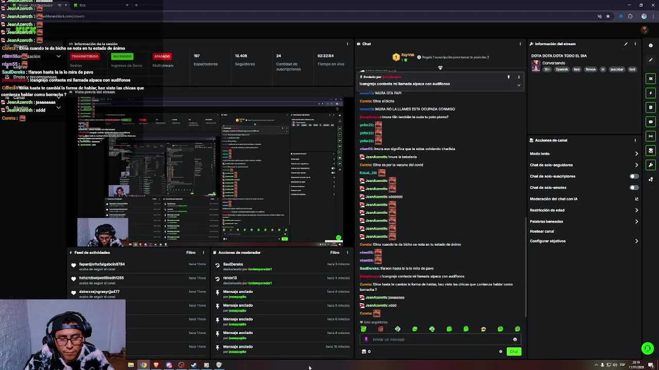Open Filtro in Acciones de moderador
659x370 pixels.
pos(335,253)
